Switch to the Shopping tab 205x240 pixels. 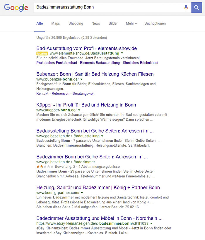pos(76,23)
